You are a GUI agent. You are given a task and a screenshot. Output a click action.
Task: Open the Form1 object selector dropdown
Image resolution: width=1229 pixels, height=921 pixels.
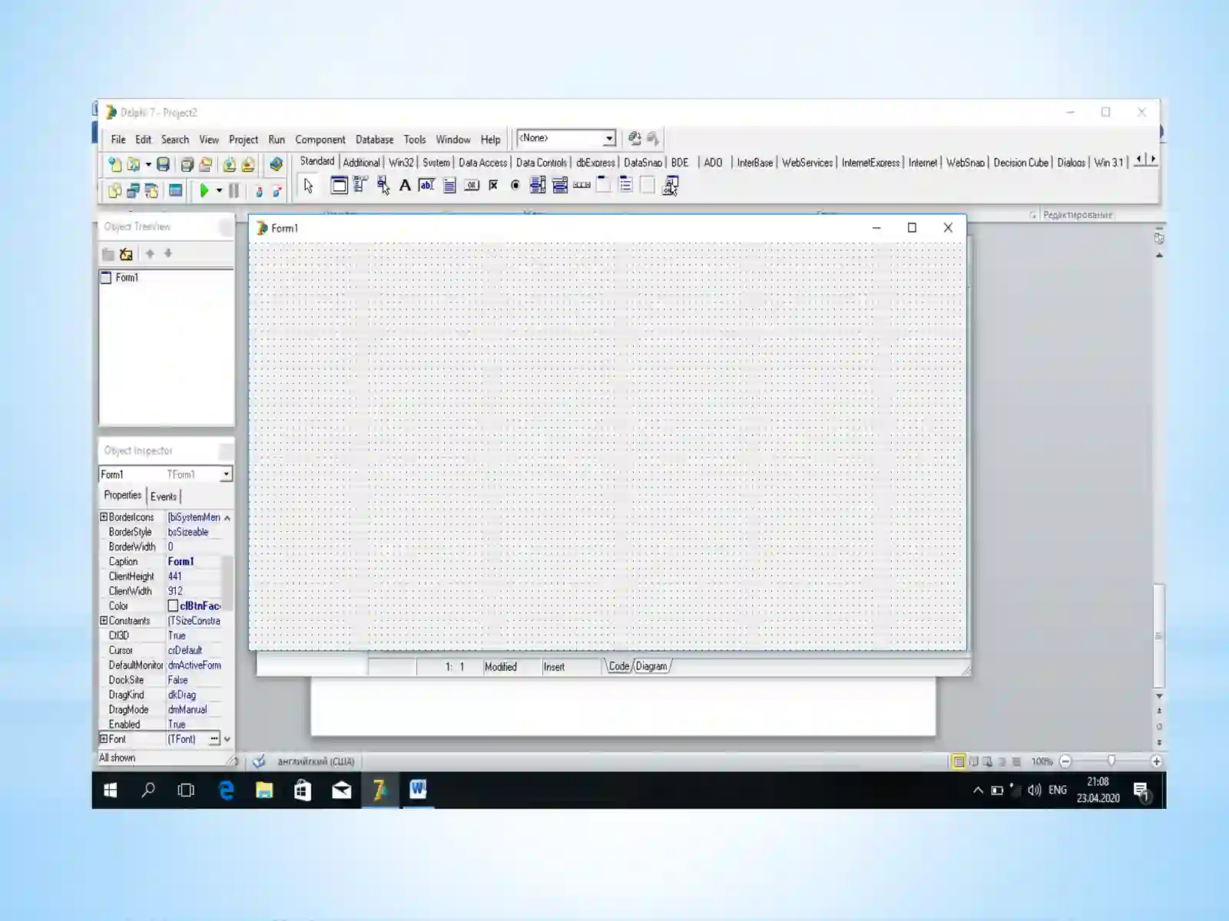[x=226, y=474]
